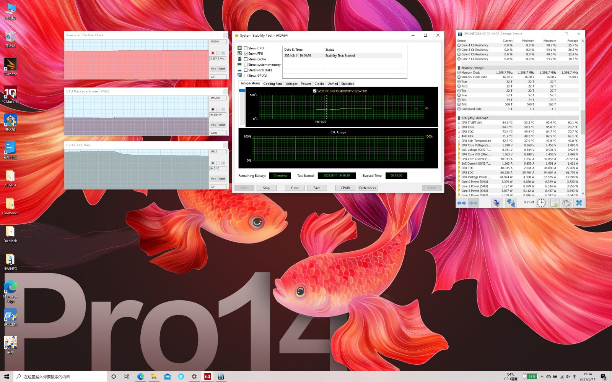Open File Explorer from the taskbar
The image size is (612, 382).
click(x=154, y=377)
